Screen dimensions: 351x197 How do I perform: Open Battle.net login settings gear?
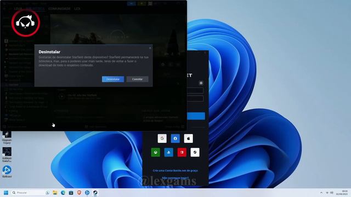[x=201, y=83]
